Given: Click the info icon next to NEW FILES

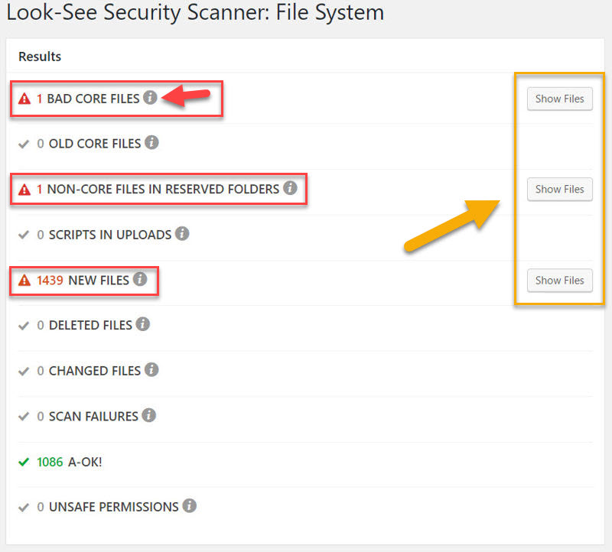Looking at the screenshot, I should 140,279.
